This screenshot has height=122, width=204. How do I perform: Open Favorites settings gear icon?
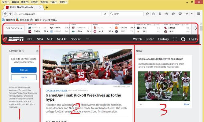tap(37, 51)
